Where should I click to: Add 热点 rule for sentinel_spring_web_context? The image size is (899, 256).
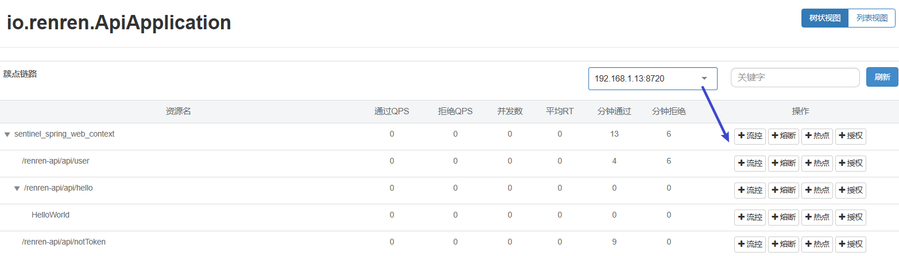click(817, 136)
